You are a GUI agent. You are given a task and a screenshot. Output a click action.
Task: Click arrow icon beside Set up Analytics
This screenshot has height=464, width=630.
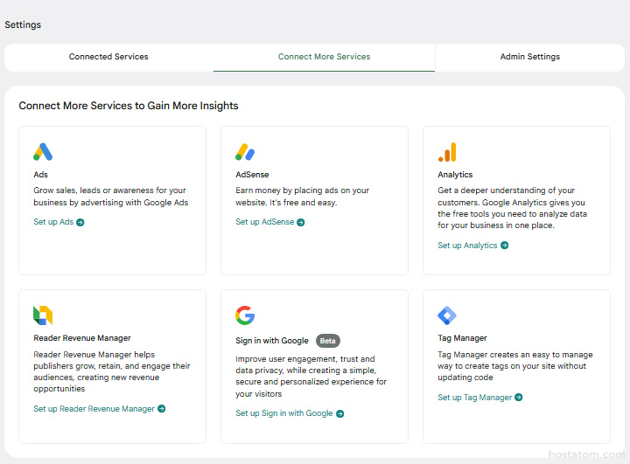[x=505, y=246]
